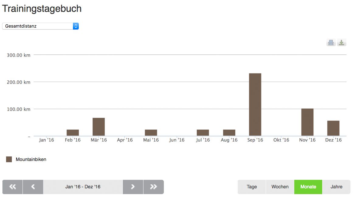Go to previous period with left arrow
The width and height of the screenshot is (359, 202).
point(33,187)
